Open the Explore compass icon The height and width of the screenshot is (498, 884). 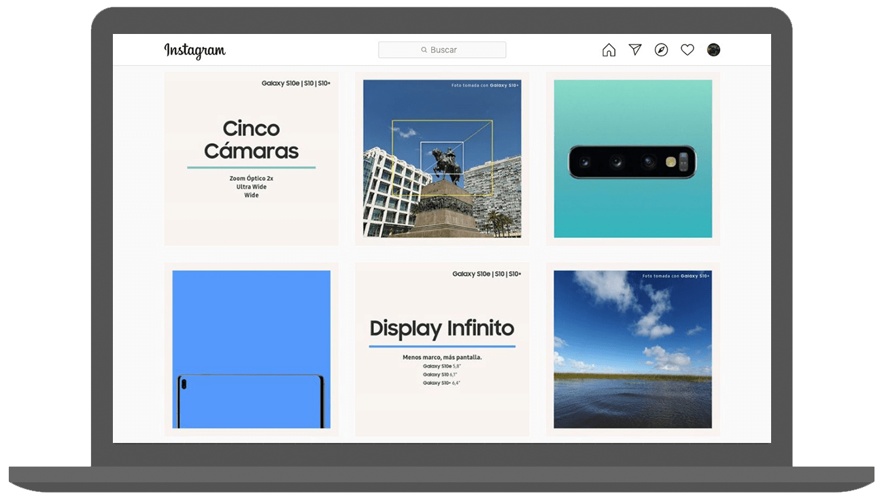click(661, 50)
